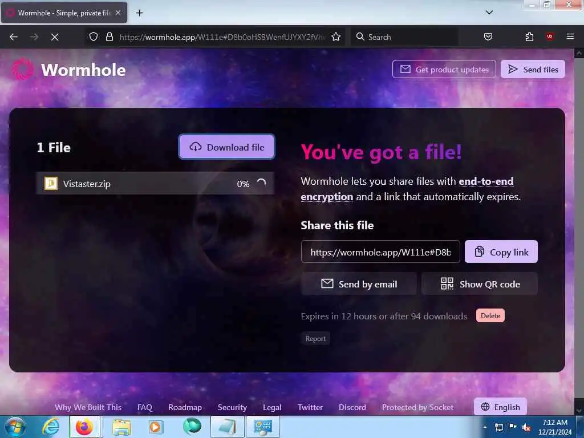Open the extensions puzzle icon
Image resolution: width=584 pixels, height=438 pixels.
pyautogui.click(x=529, y=37)
